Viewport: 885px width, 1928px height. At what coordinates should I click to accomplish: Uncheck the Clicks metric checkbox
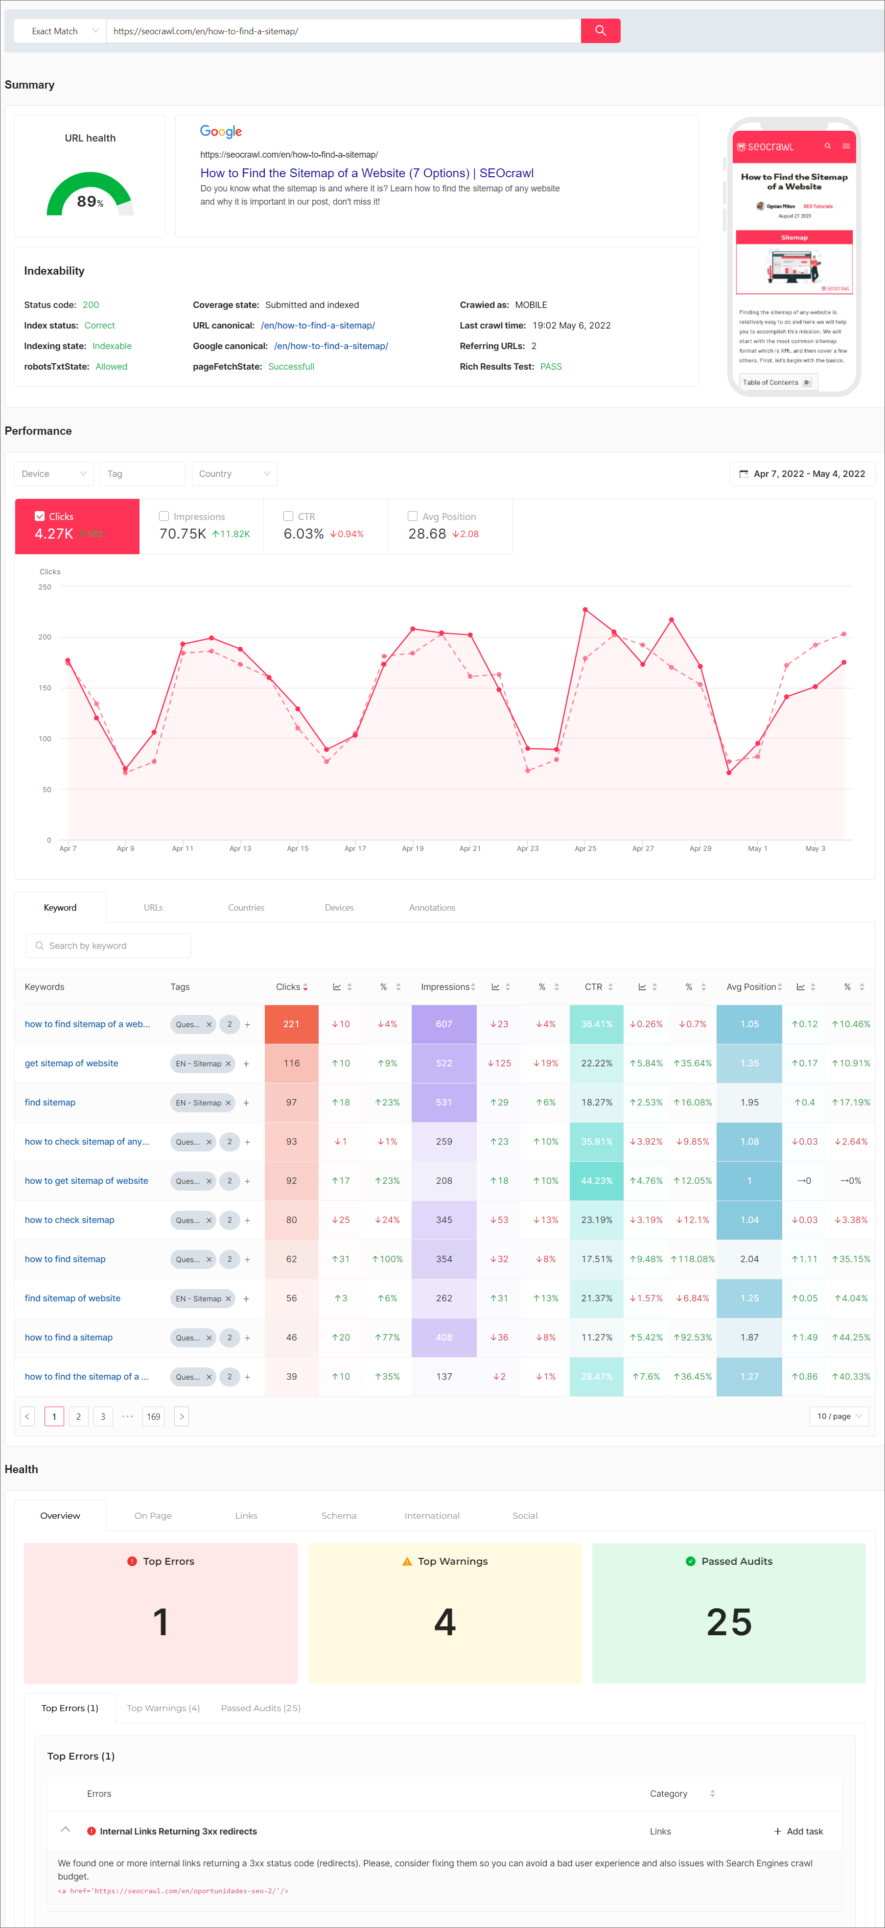[40, 517]
